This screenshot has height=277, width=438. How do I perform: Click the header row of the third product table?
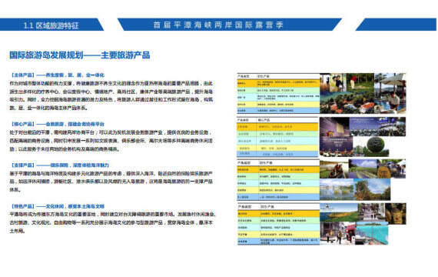[278, 162]
